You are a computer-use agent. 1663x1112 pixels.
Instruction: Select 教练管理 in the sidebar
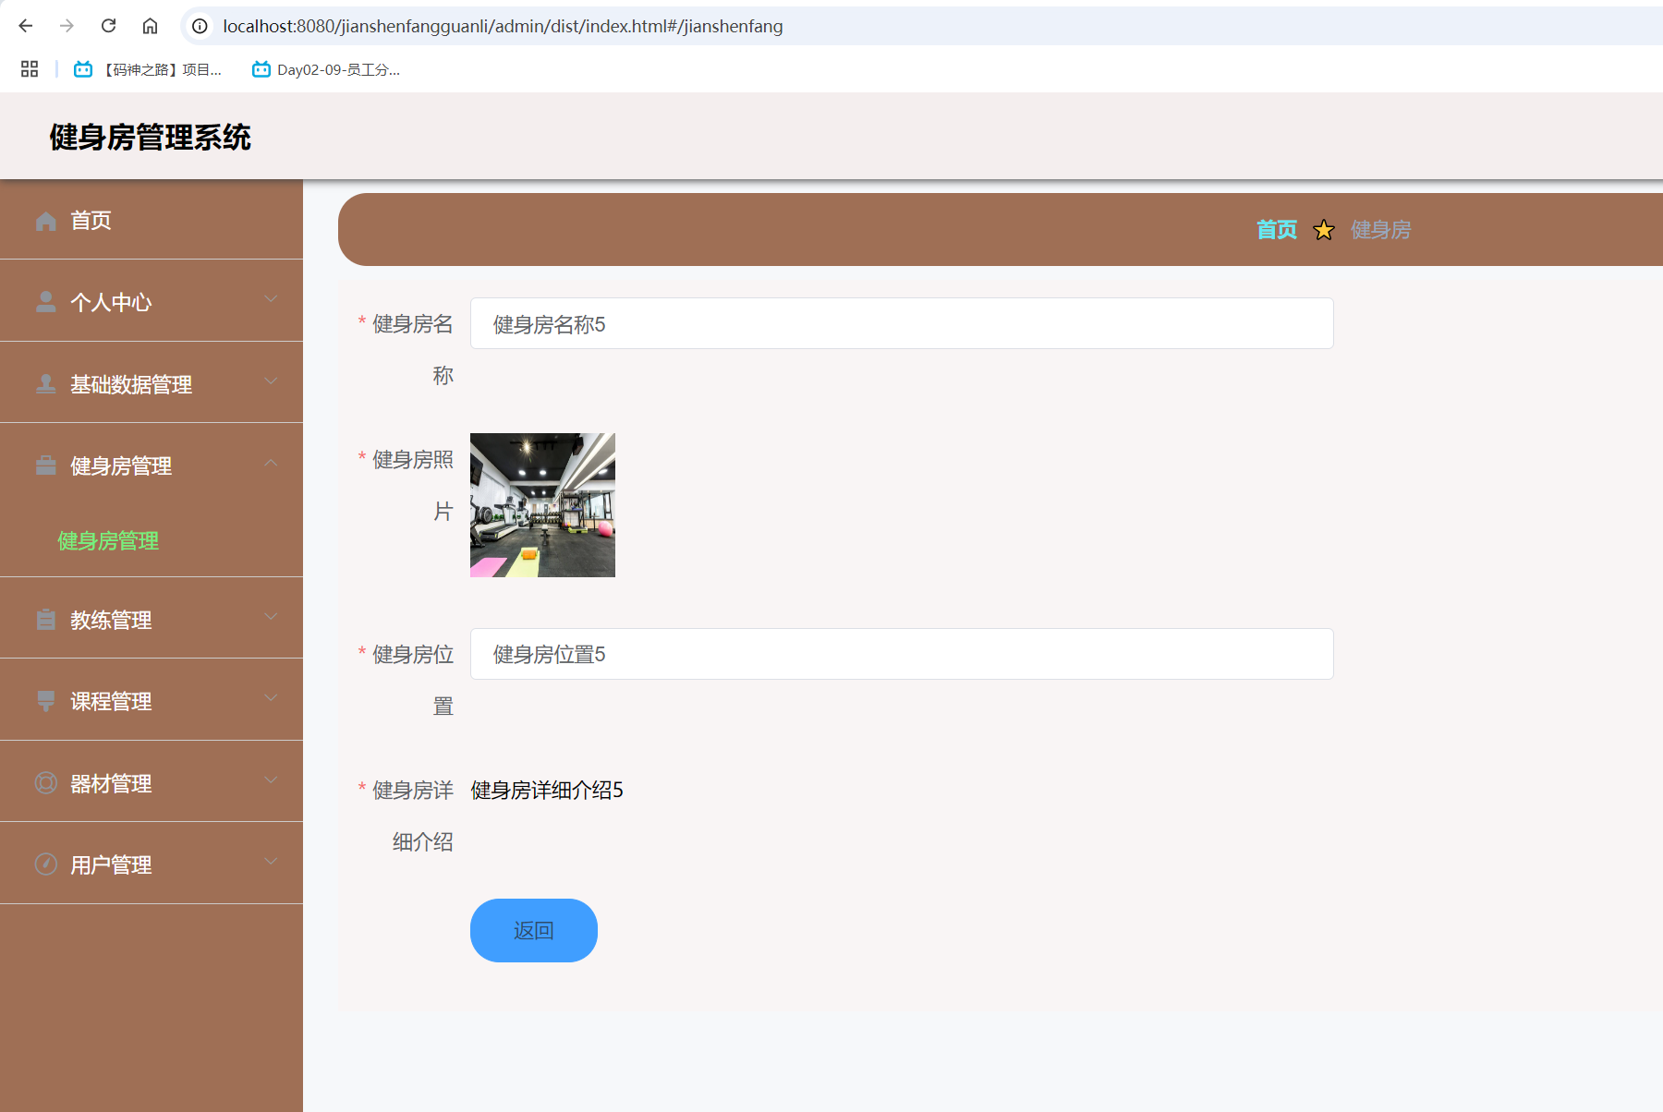110,620
